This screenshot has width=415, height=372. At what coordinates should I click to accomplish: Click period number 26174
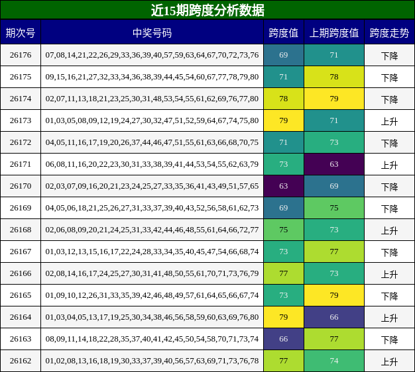pos(21,99)
